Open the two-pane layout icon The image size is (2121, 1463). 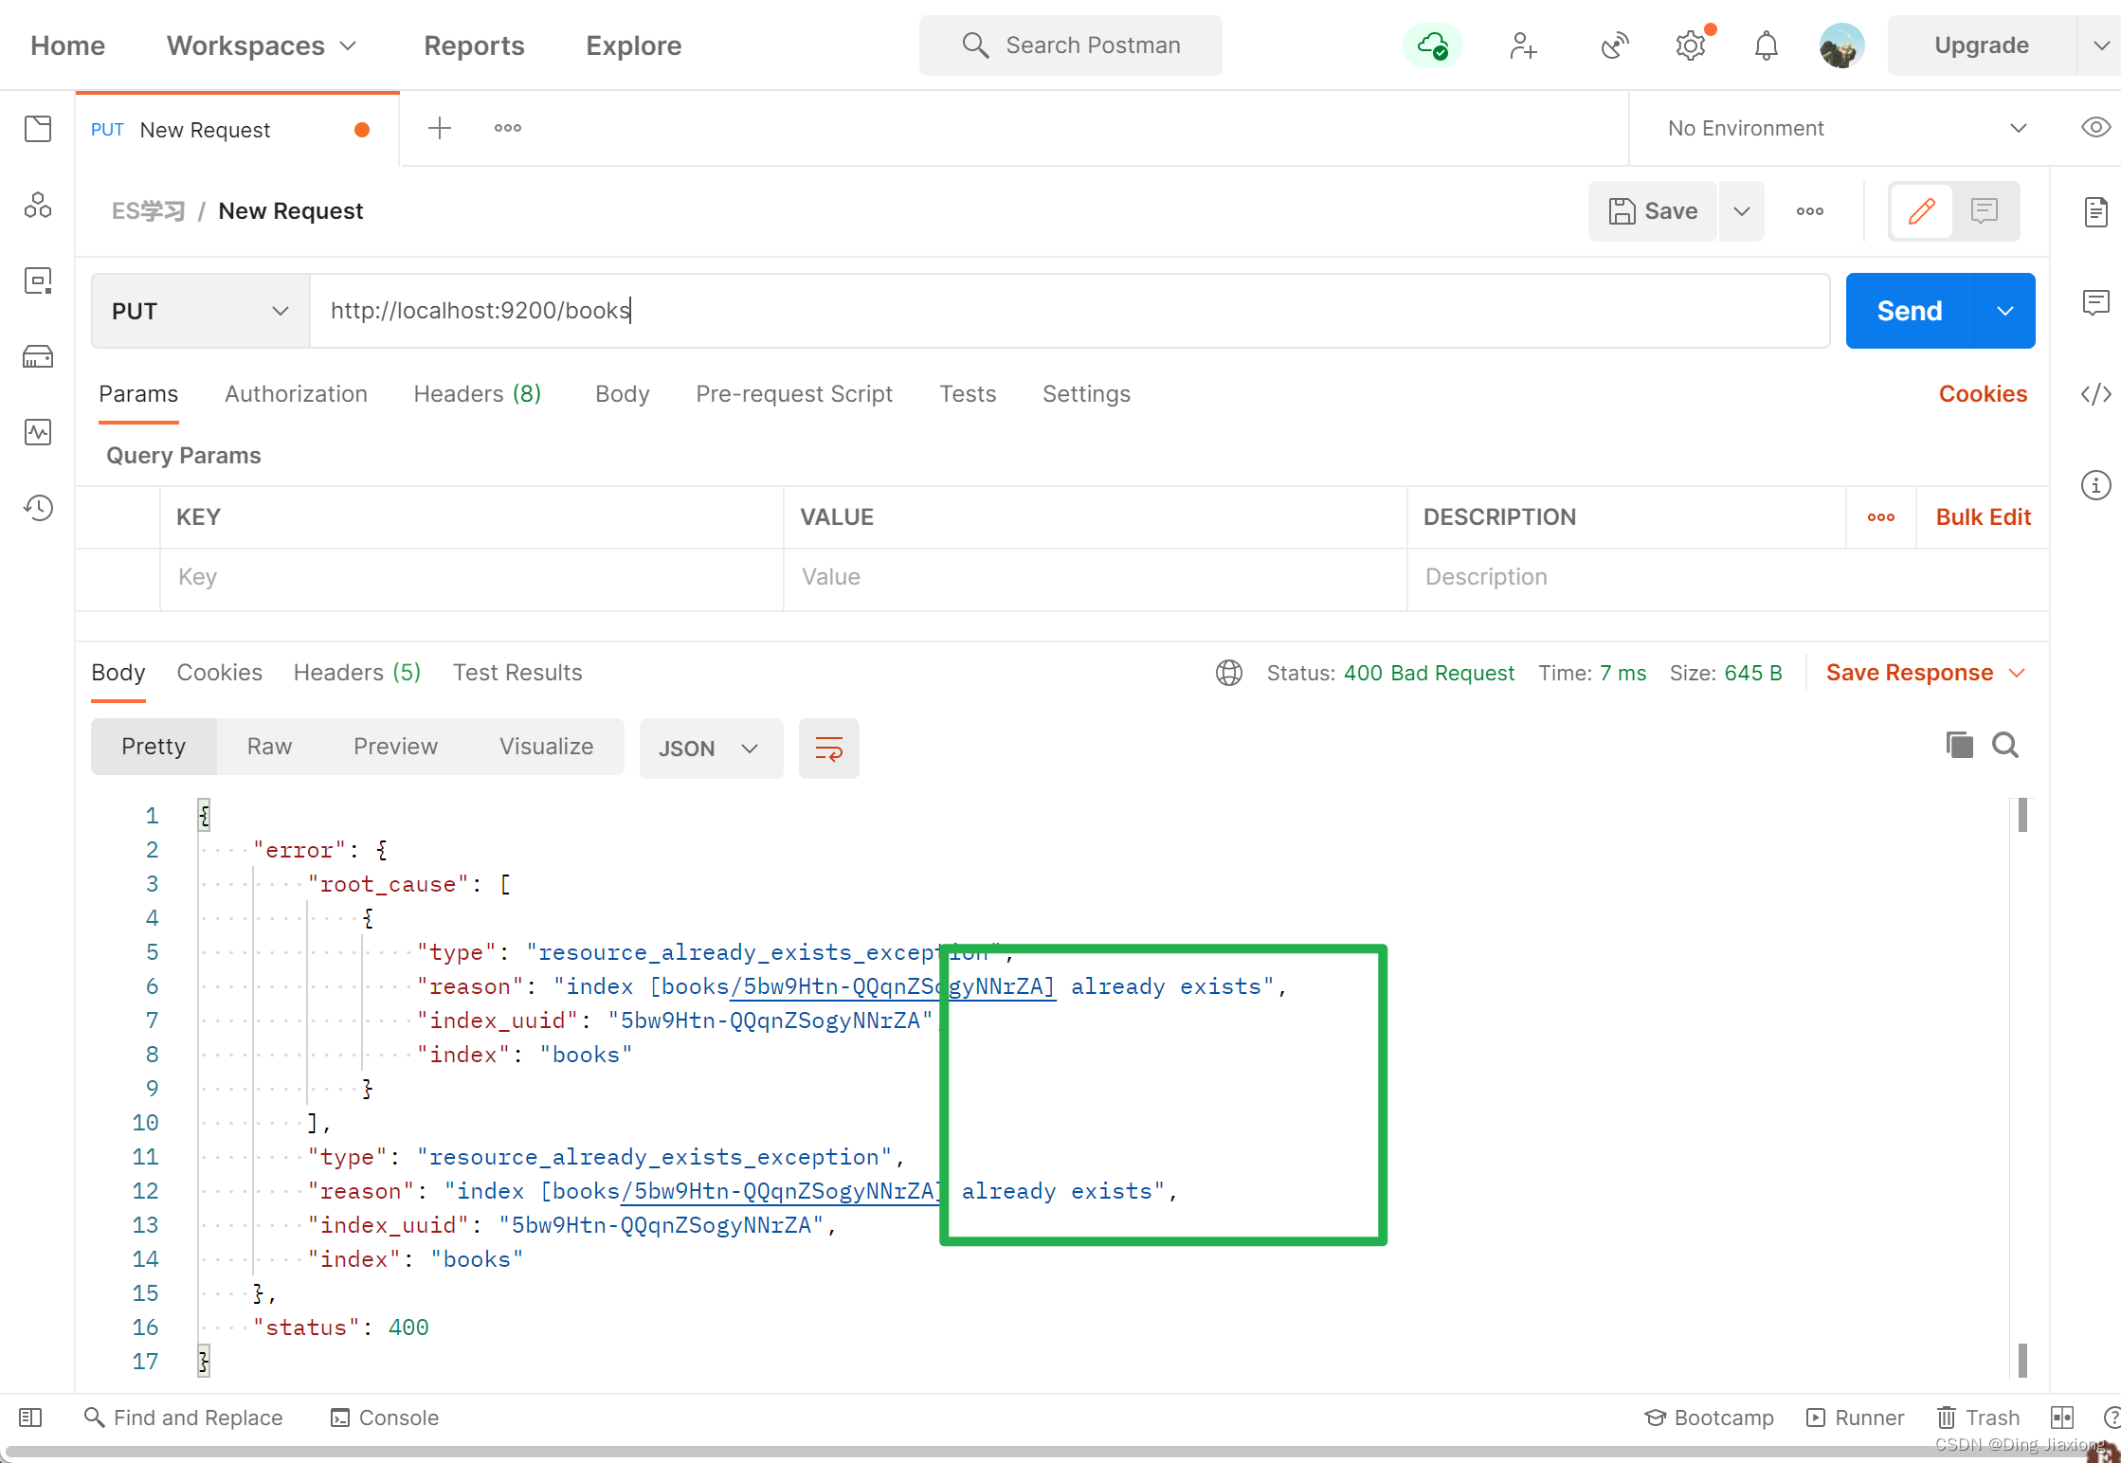coord(2062,1418)
